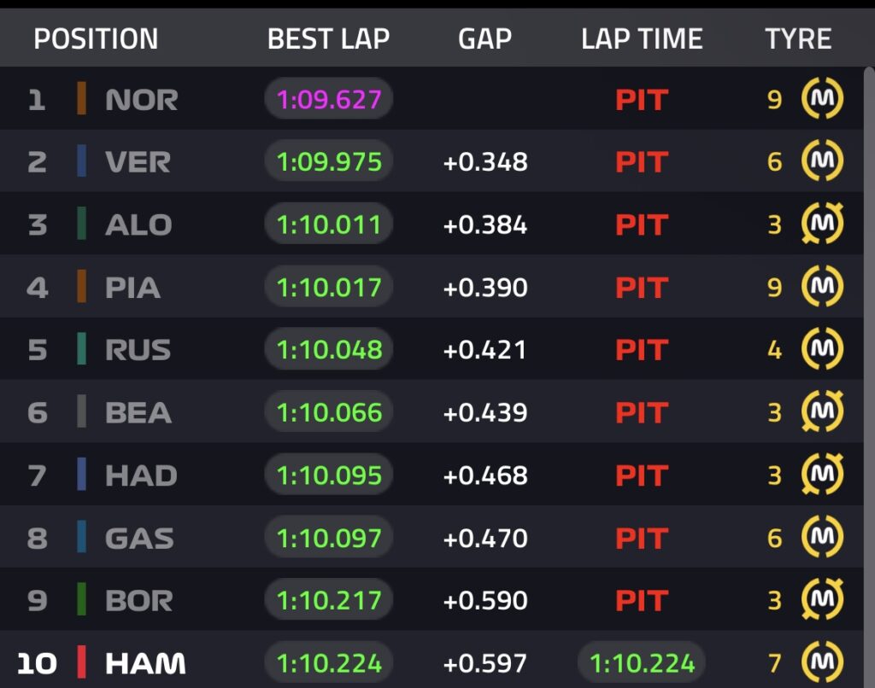Click Hadjar's used medium tyre icon
The image size is (875, 688).
822,475
